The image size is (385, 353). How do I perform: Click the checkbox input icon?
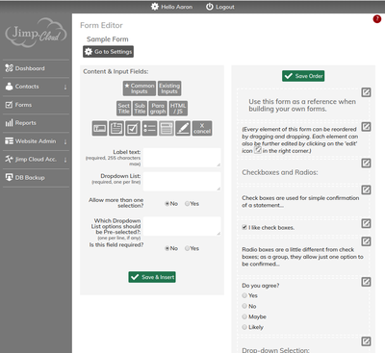coord(133,129)
